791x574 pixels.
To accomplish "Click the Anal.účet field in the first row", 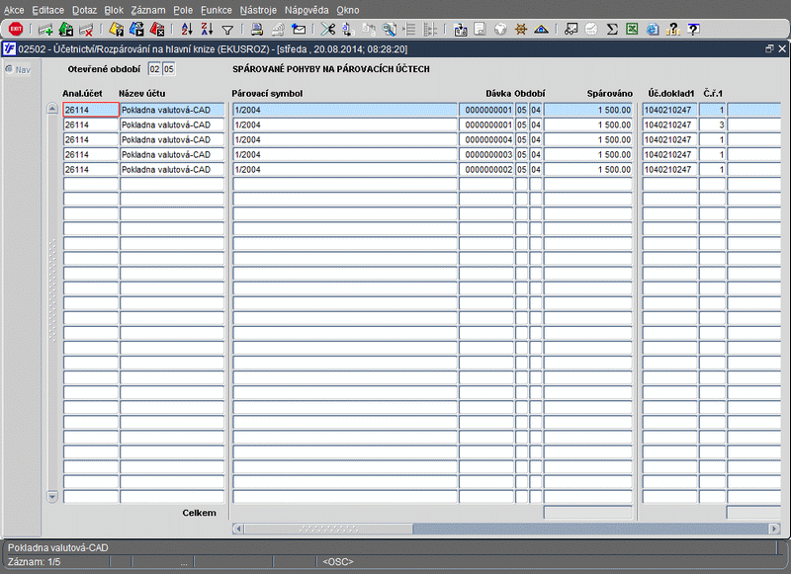I will pyautogui.click(x=91, y=110).
